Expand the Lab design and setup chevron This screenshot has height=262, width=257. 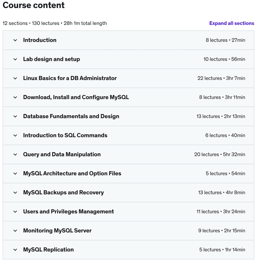pos(15,59)
